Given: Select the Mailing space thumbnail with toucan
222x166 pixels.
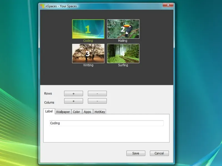Looking at the screenshot, I should (x=123, y=29).
